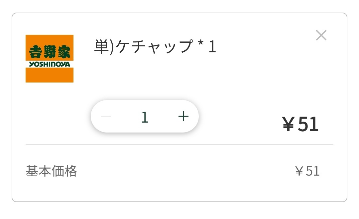359x219 pixels.
Task: Click the divider line above 基本価格
Action: point(179,145)
